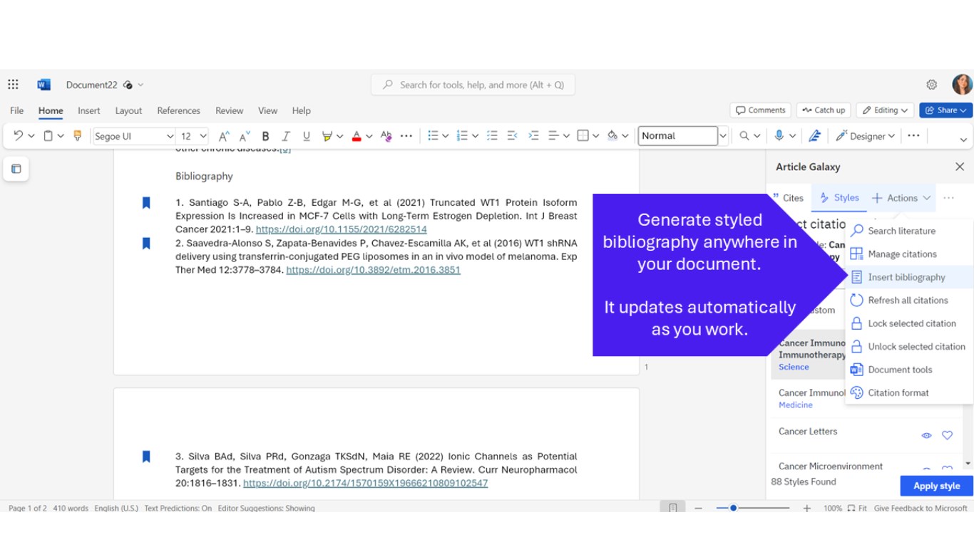Increase the paragraph indent
The image size is (974, 547).
click(533, 136)
